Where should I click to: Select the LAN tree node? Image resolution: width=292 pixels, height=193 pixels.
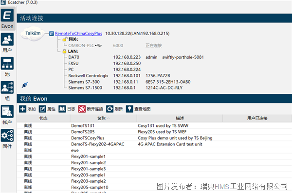tap(73, 51)
